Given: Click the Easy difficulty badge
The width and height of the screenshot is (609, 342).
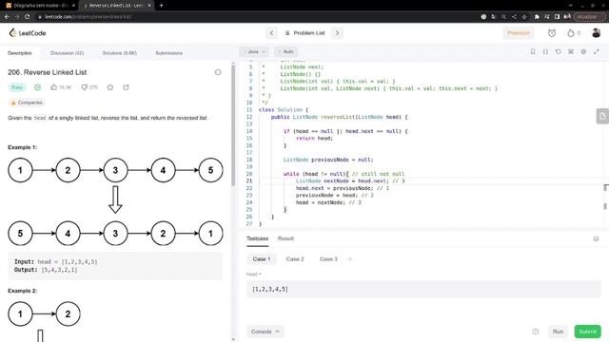Looking at the screenshot, I should click(x=17, y=87).
